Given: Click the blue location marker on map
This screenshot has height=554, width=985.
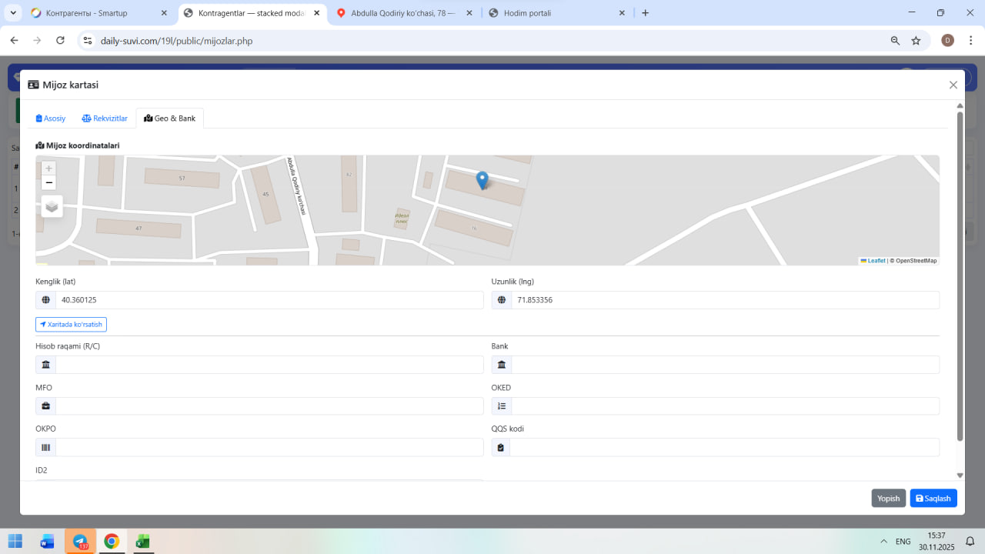Looking at the screenshot, I should [x=482, y=180].
